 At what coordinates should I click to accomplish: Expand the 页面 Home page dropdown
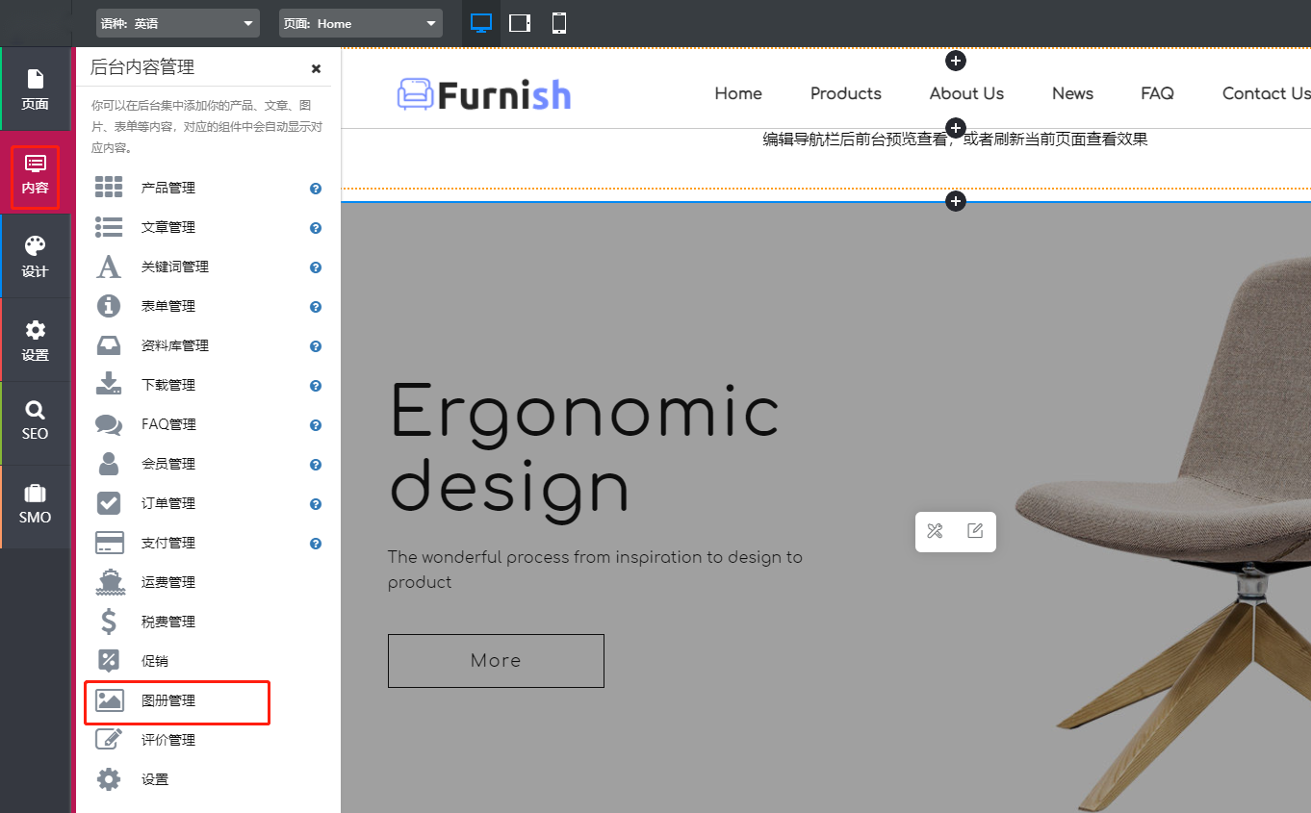361,23
